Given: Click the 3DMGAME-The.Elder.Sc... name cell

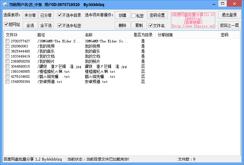Looking at the screenshot, I should click(106, 41).
